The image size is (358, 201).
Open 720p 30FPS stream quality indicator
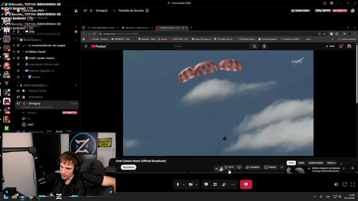323,11
